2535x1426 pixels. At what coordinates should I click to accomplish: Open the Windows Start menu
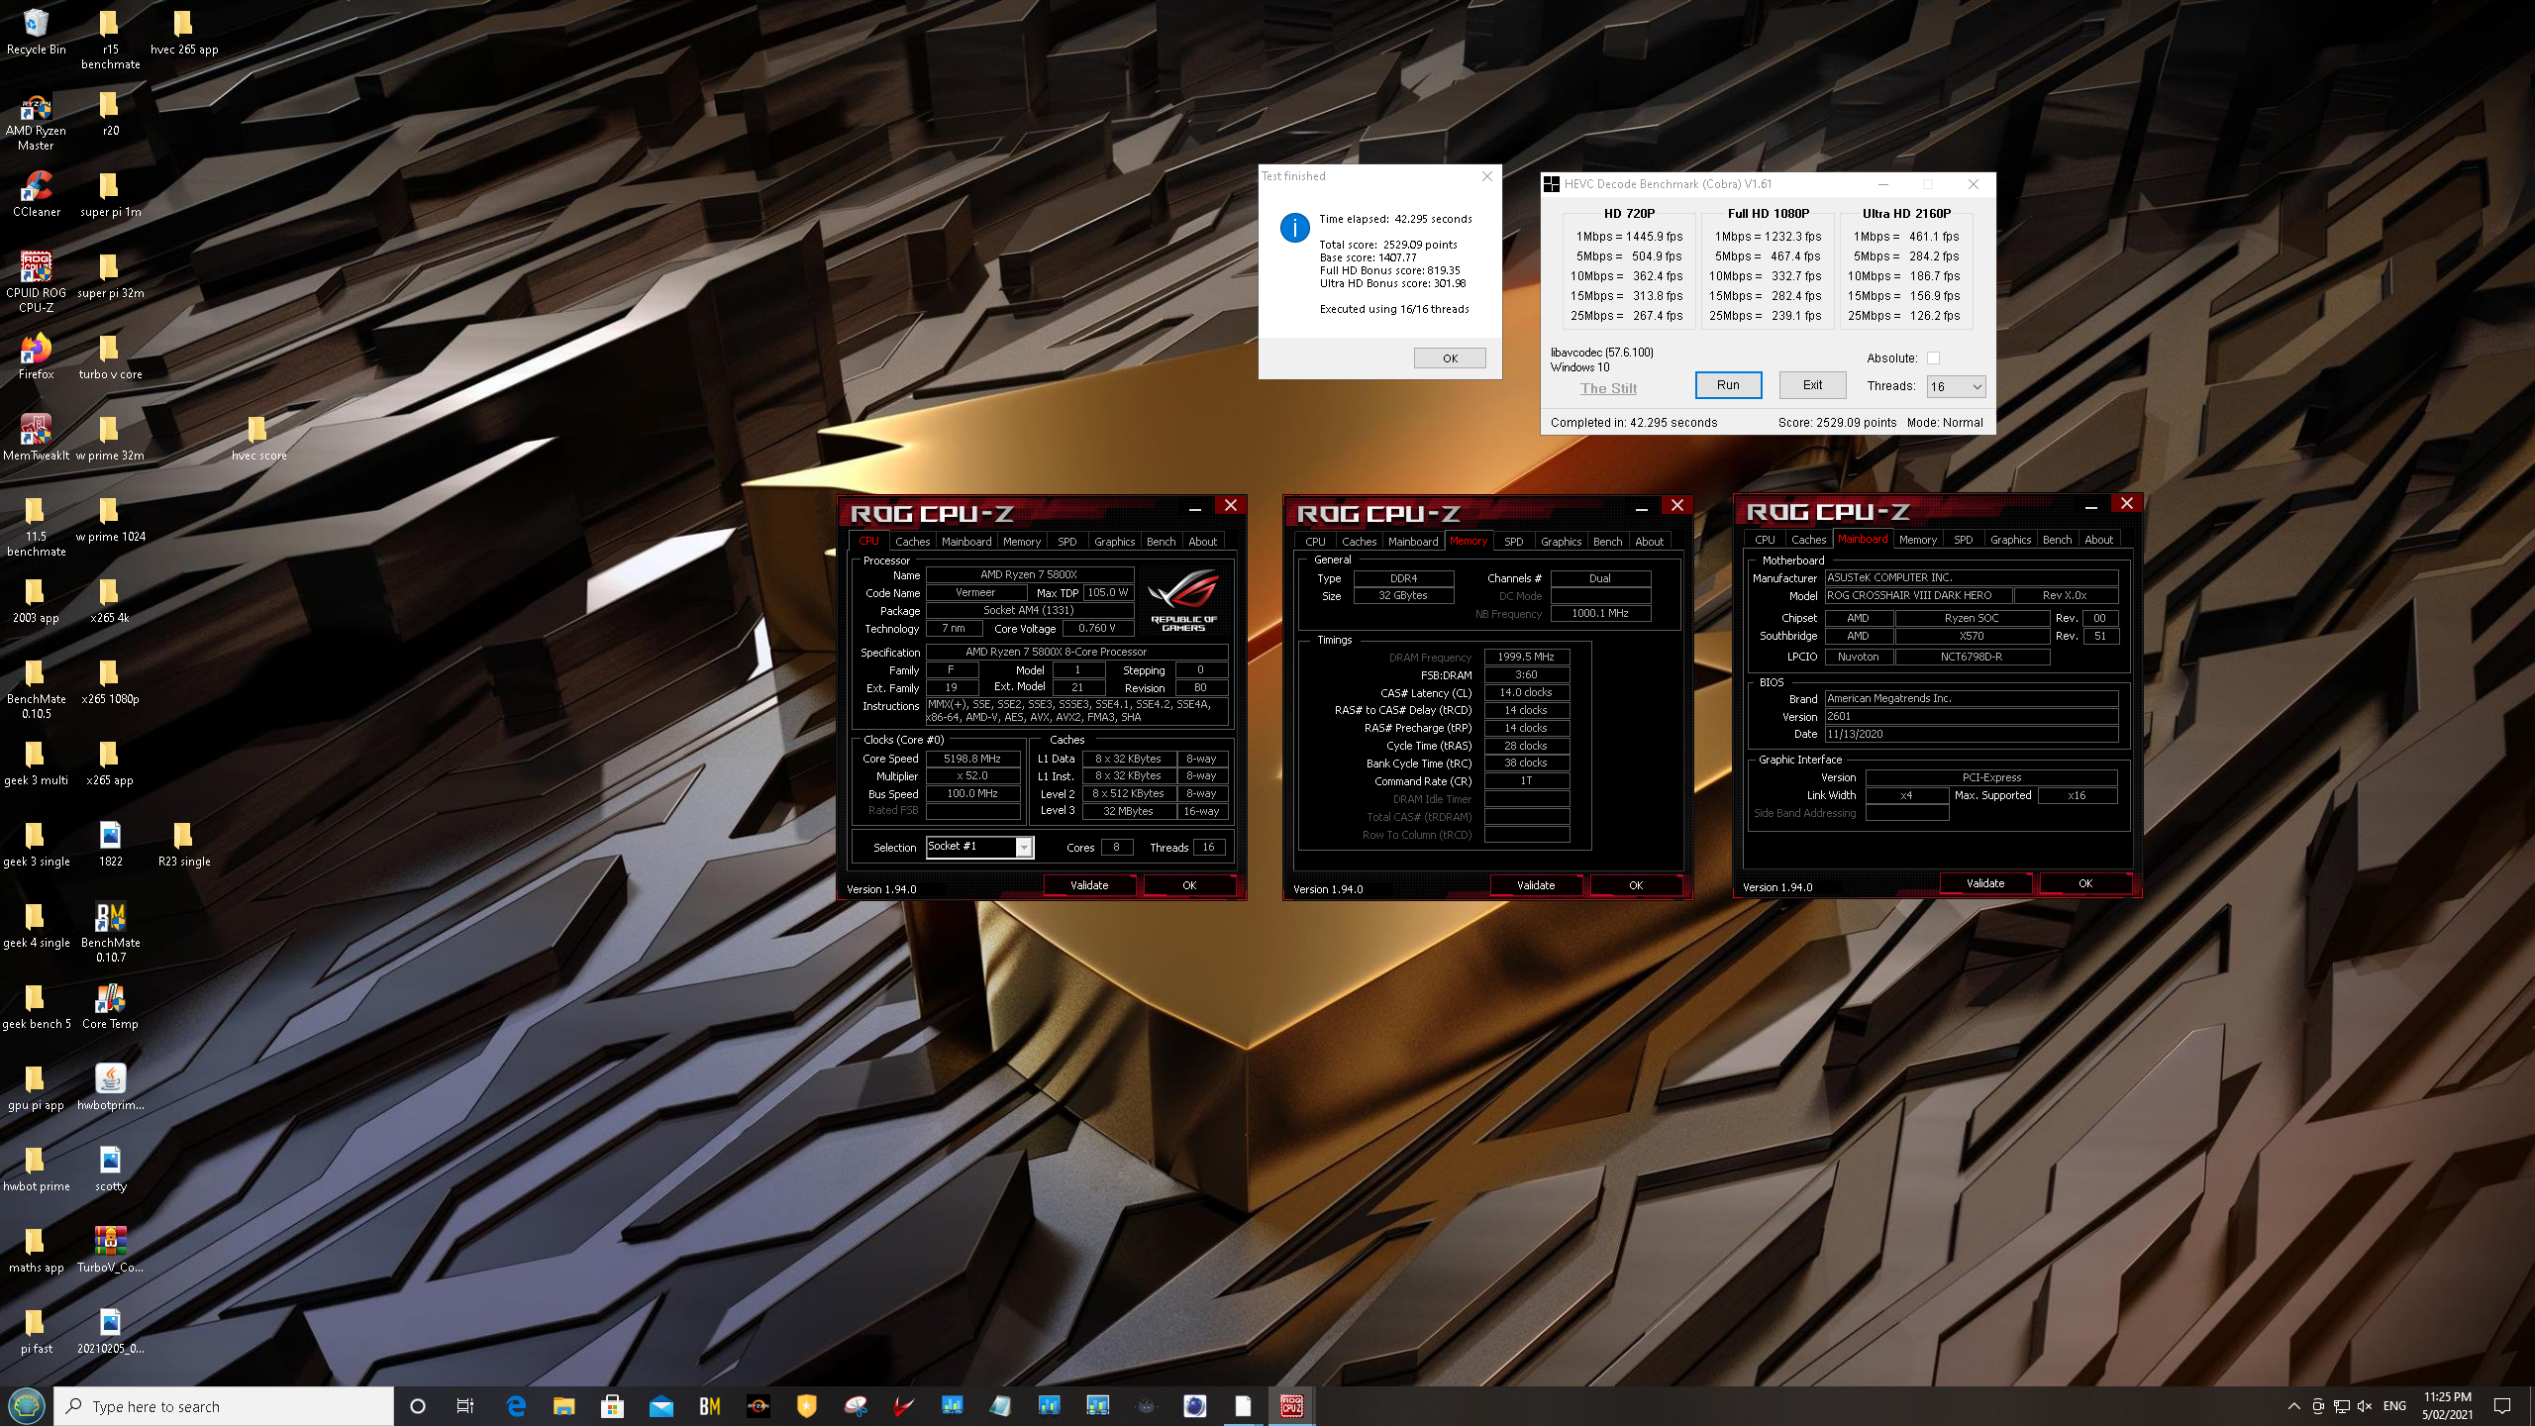pyautogui.click(x=26, y=1405)
